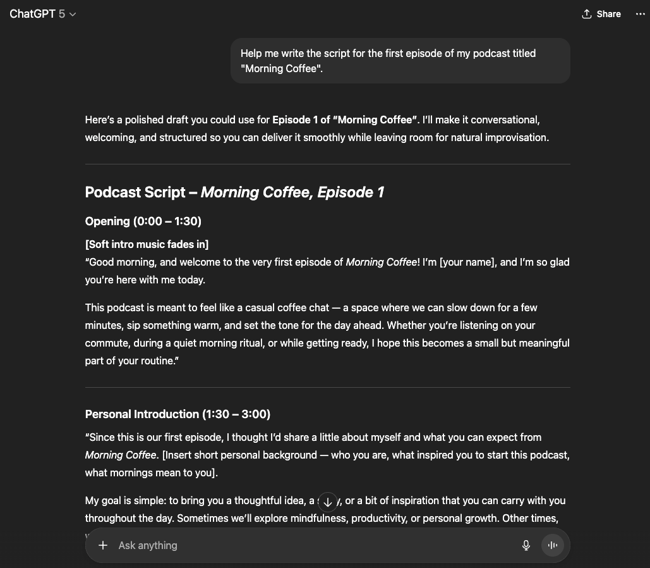This screenshot has height=568, width=650.
Task: Click the paragraph starting My goal is simple
Action: 325,509
